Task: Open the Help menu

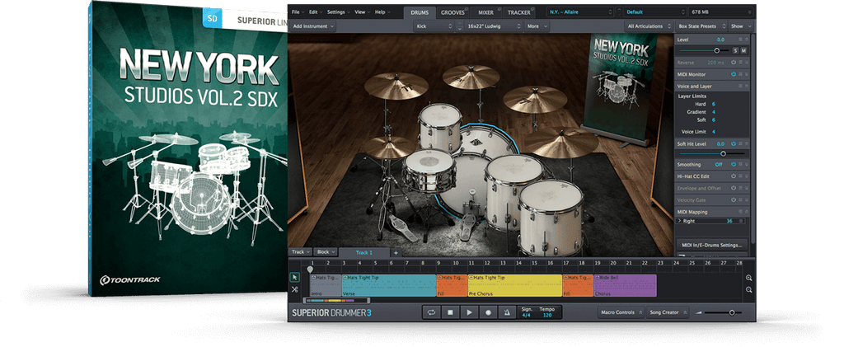Action: 382,12
